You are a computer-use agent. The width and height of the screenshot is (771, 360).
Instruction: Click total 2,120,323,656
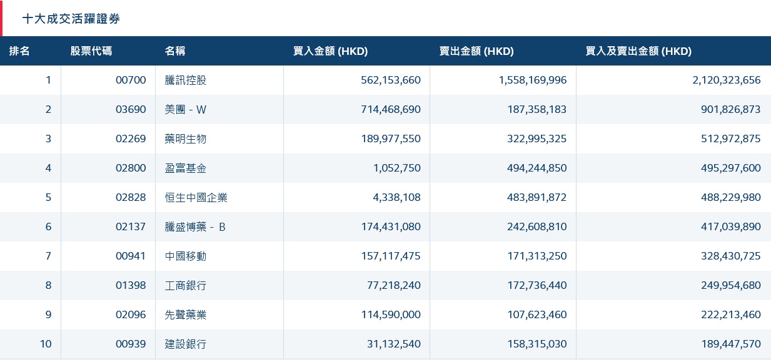click(x=727, y=80)
